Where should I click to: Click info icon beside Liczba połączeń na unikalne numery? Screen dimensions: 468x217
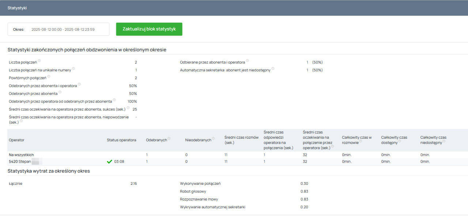pos(73,69)
